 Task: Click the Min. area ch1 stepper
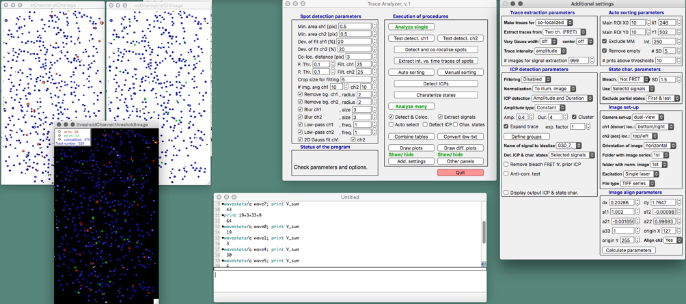point(374,27)
